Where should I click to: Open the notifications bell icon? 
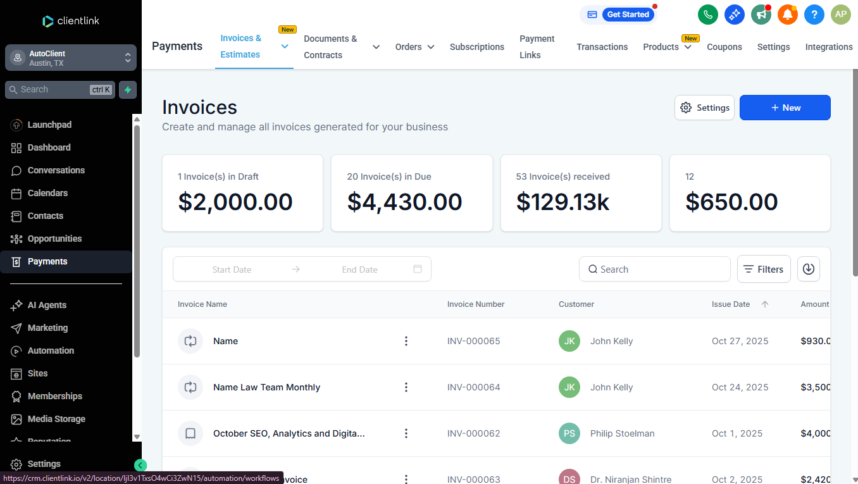(788, 15)
